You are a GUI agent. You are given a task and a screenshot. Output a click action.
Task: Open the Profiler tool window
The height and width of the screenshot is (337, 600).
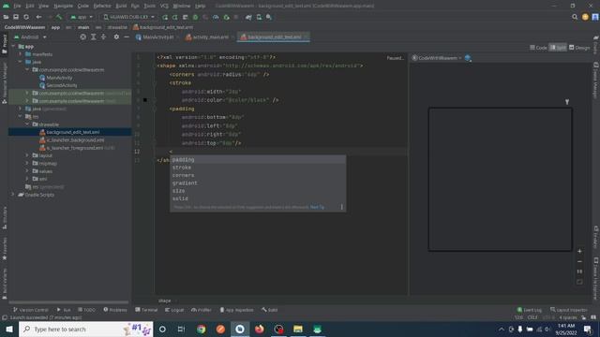pos(202,310)
